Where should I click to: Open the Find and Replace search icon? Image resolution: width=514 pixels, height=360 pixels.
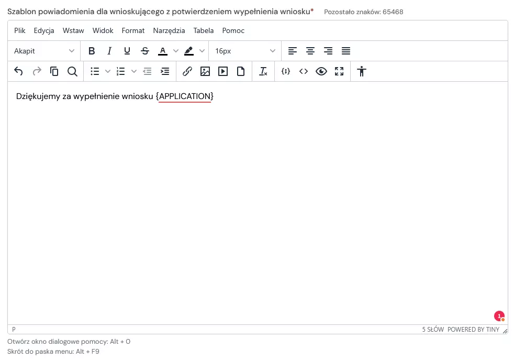73,71
